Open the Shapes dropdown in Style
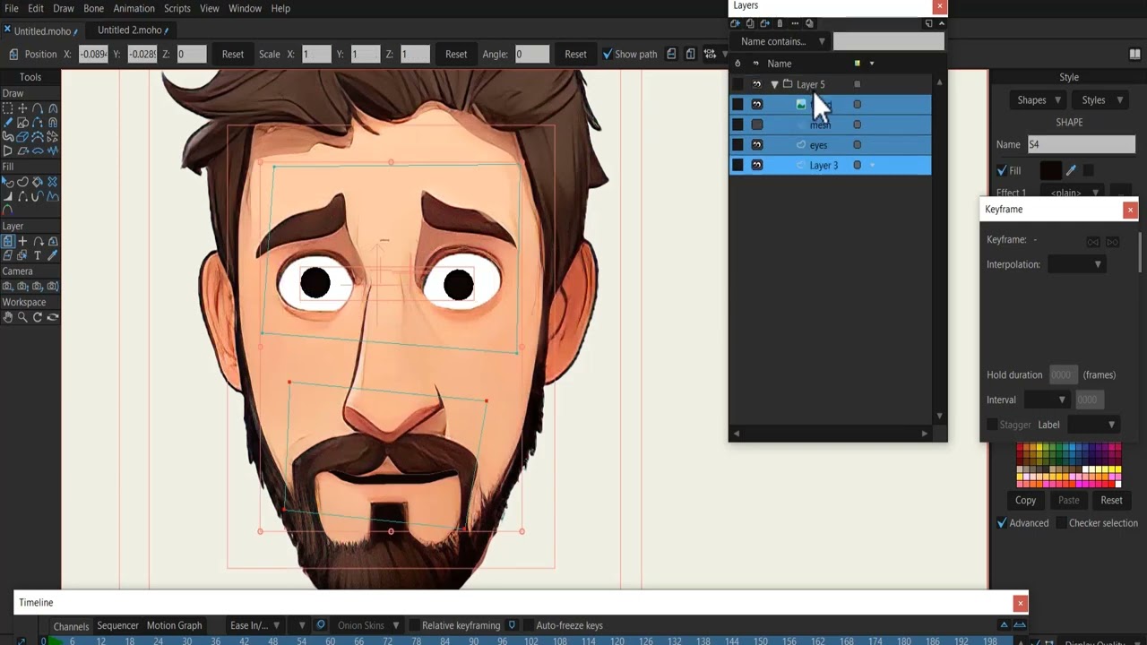Viewport: 1147px width, 645px height. click(x=1036, y=100)
